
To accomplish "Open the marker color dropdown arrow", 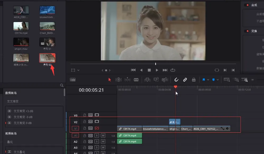I will 218,80.
